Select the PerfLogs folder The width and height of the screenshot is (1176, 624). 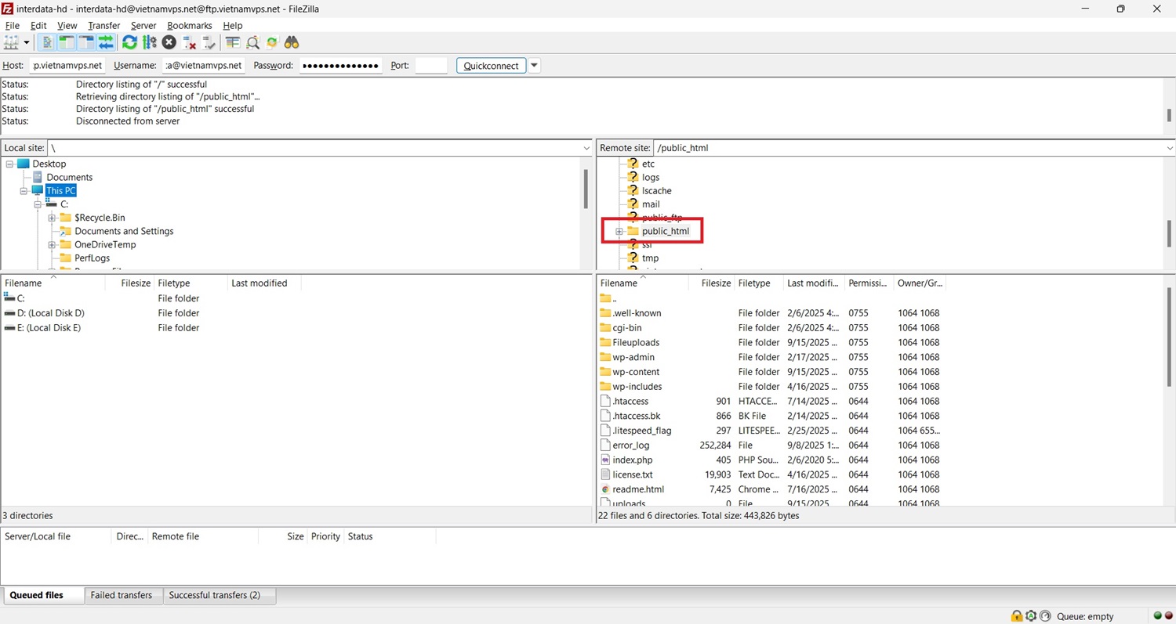(92, 258)
